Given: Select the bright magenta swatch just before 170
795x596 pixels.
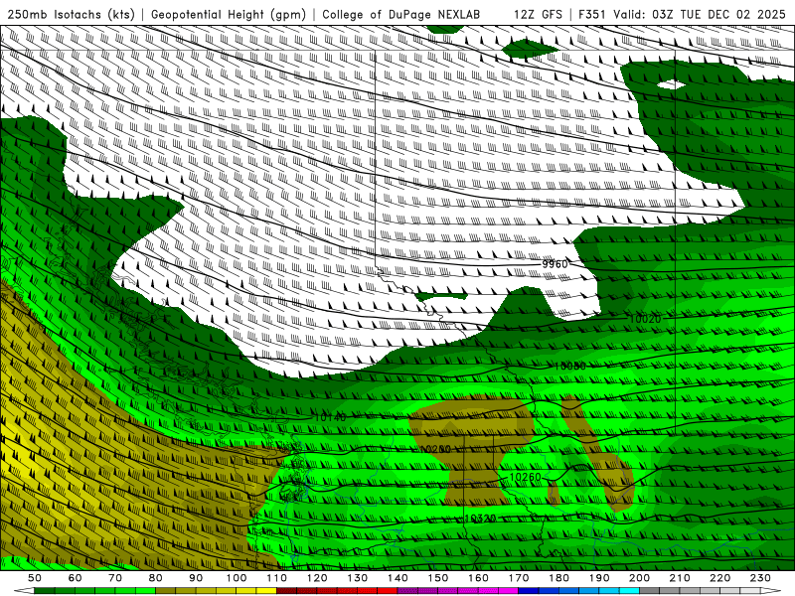Looking at the screenshot, I should [x=509, y=590].
